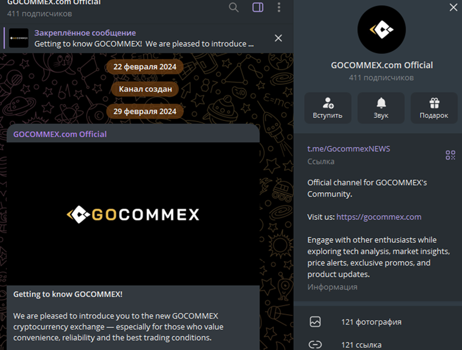Send a gift via Подарок button

(434, 108)
